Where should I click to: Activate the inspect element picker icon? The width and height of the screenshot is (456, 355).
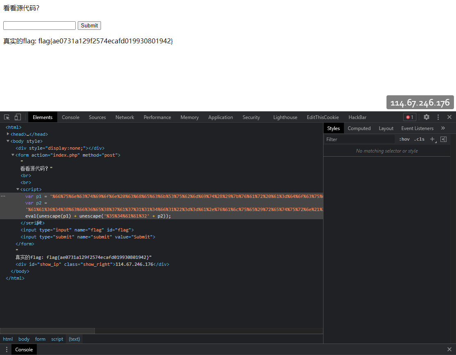pos(7,117)
